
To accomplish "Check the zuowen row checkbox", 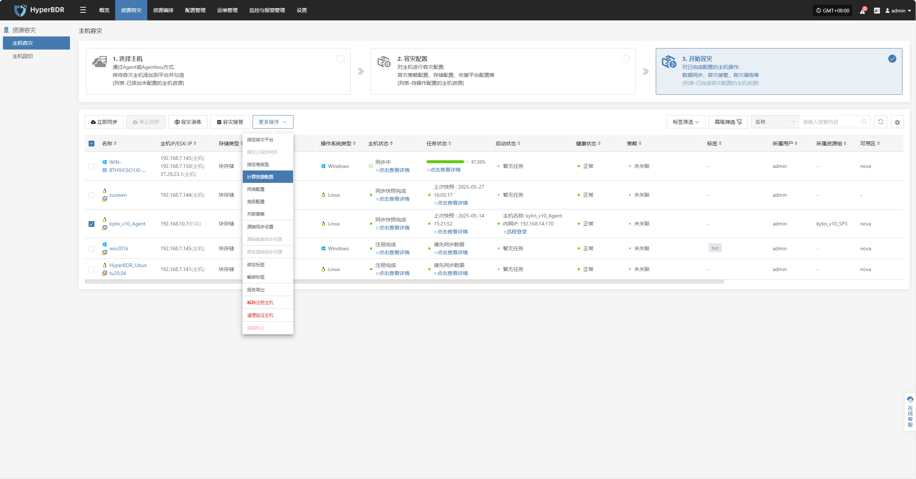I will (x=91, y=195).
